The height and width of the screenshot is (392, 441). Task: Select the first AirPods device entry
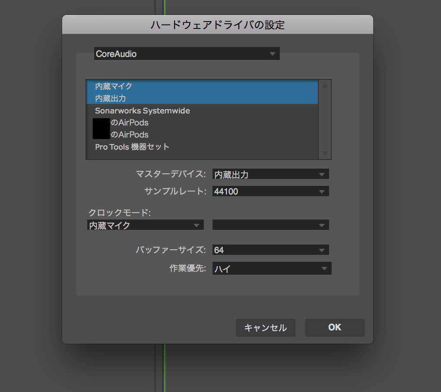coord(130,123)
